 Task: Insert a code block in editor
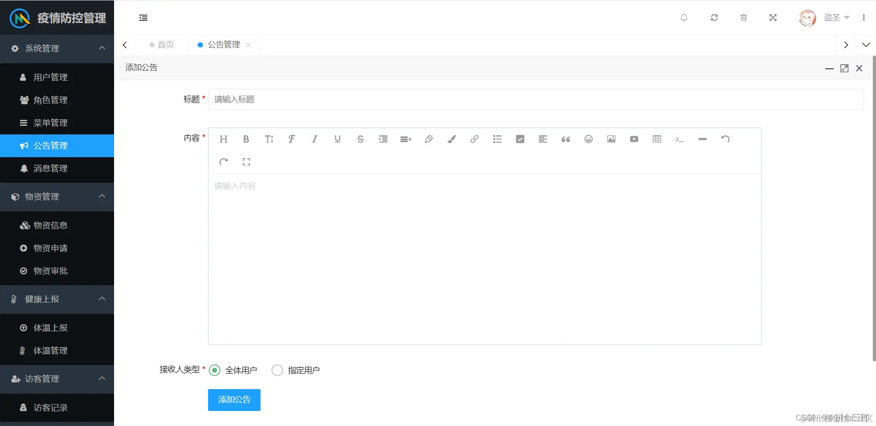[x=679, y=139]
